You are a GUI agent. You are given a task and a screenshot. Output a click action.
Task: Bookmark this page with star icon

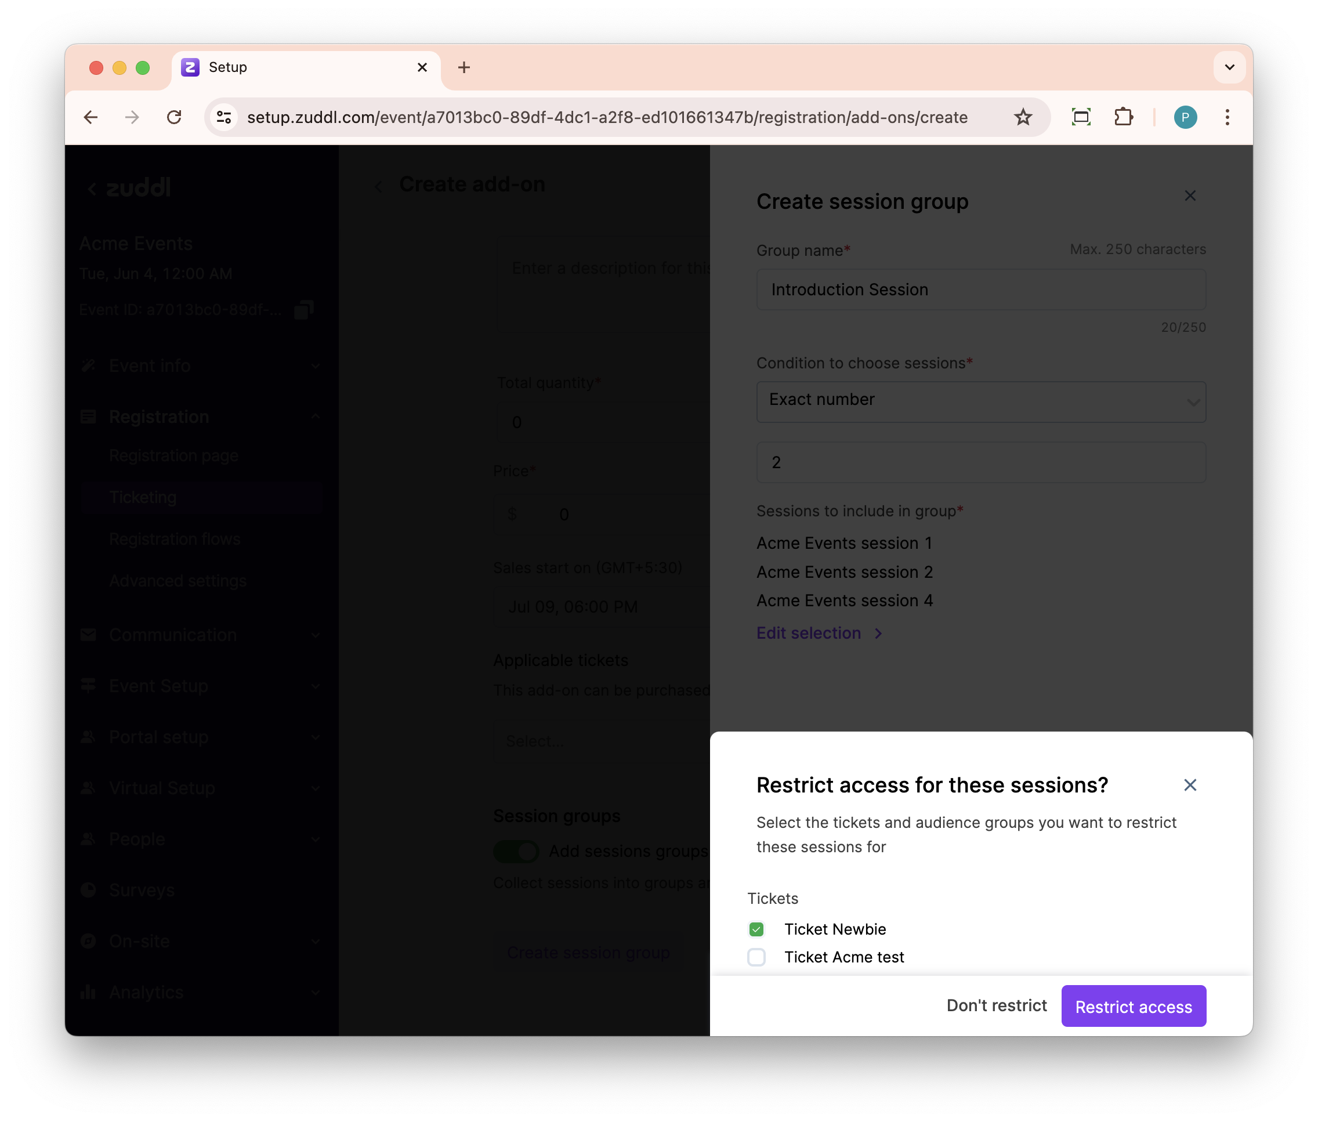tap(1022, 117)
